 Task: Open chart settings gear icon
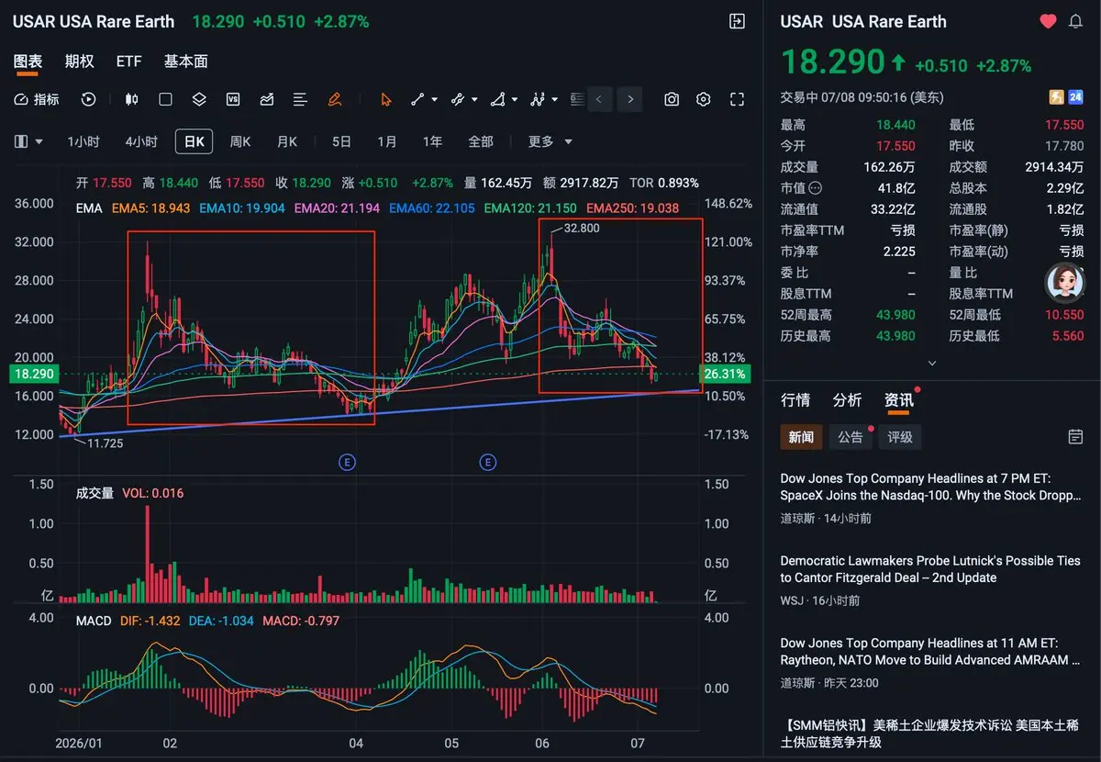(704, 99)
